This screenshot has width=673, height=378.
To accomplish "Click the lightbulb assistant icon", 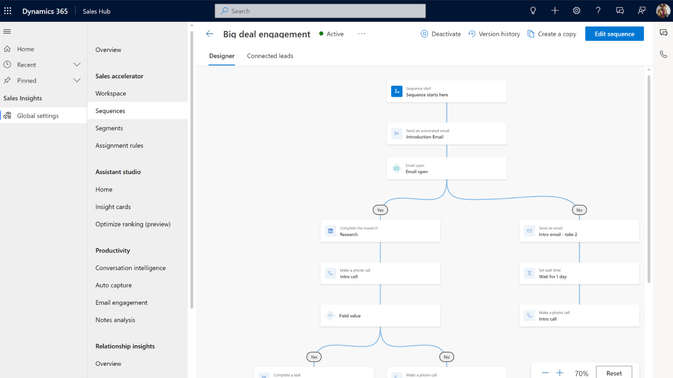I will click(533, 11).
